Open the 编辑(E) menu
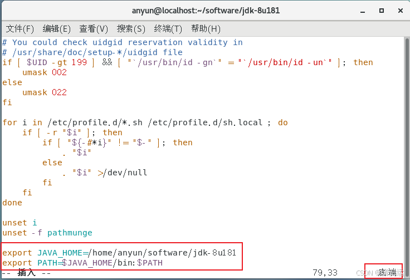The height and width of the screenshot is (280, 410). pos(56,28)
